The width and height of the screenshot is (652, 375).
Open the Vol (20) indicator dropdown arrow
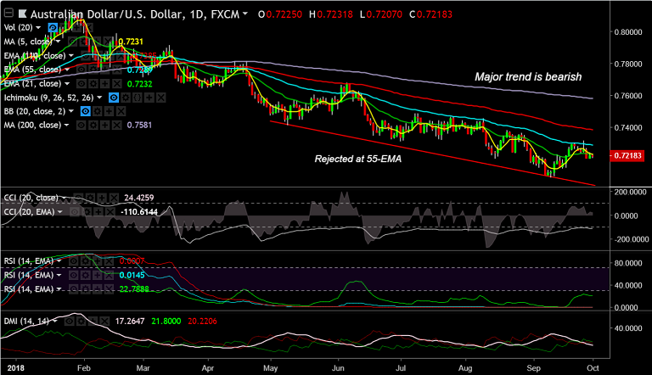pos(38,28)
